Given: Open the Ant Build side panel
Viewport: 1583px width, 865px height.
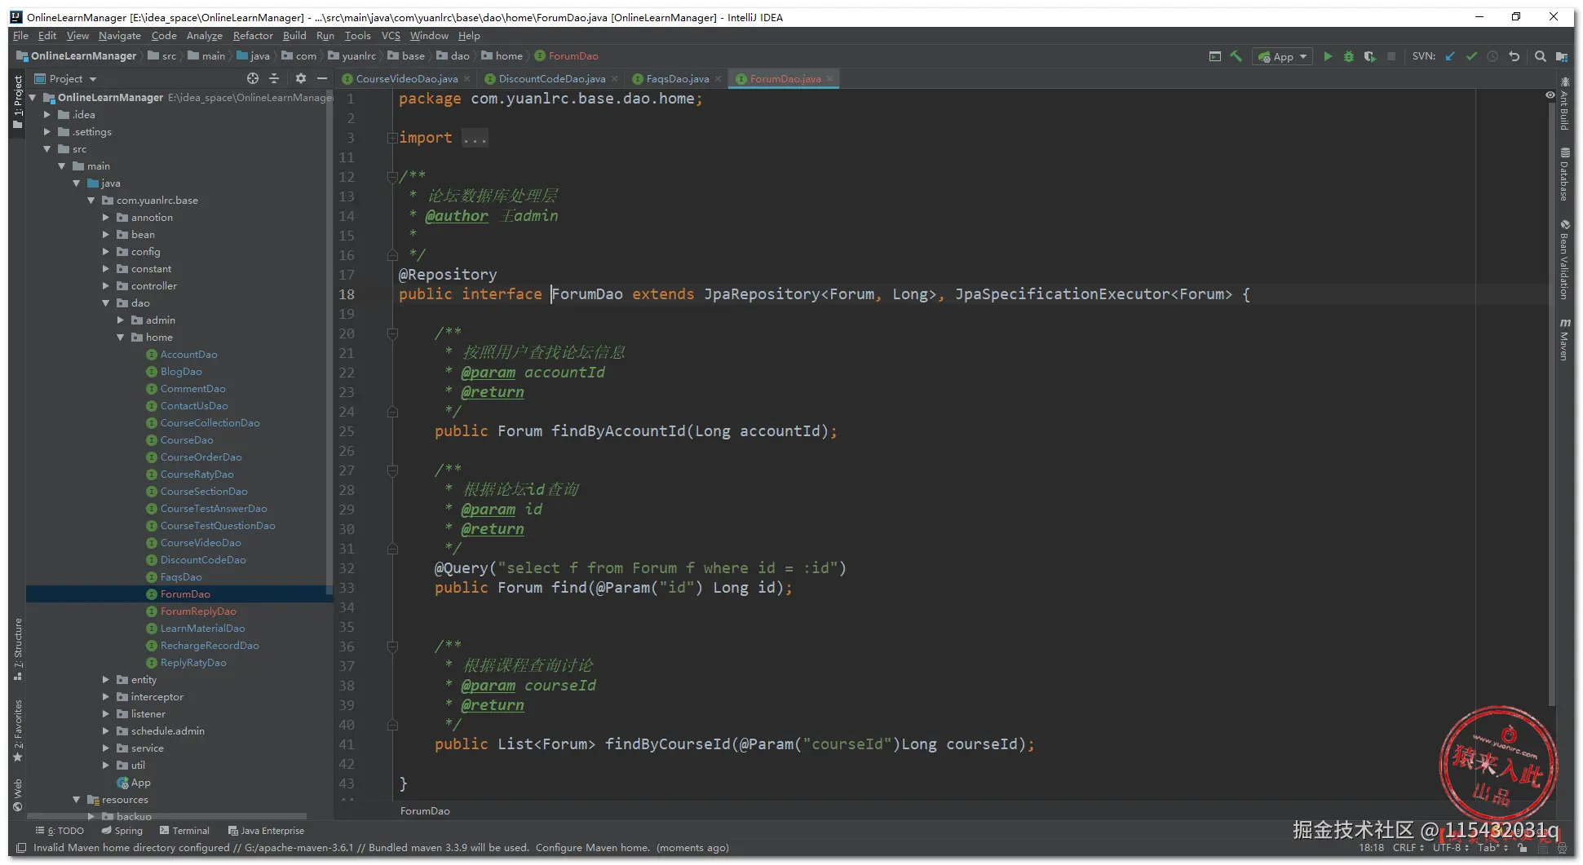Looking at the screenshot, I should coord(1564,104).
